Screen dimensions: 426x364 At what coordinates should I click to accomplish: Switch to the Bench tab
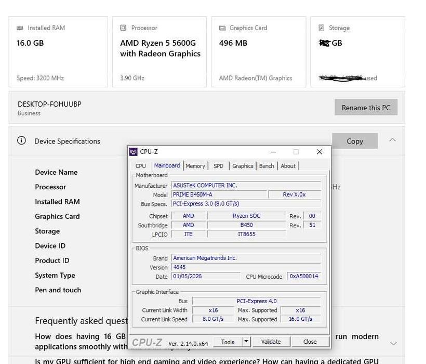[x=267, y=166]
